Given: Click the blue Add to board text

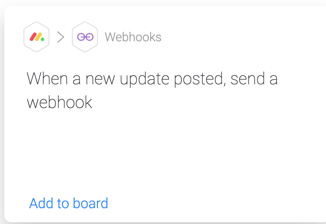Looking at the screenshot, I should tap(69, 203).
